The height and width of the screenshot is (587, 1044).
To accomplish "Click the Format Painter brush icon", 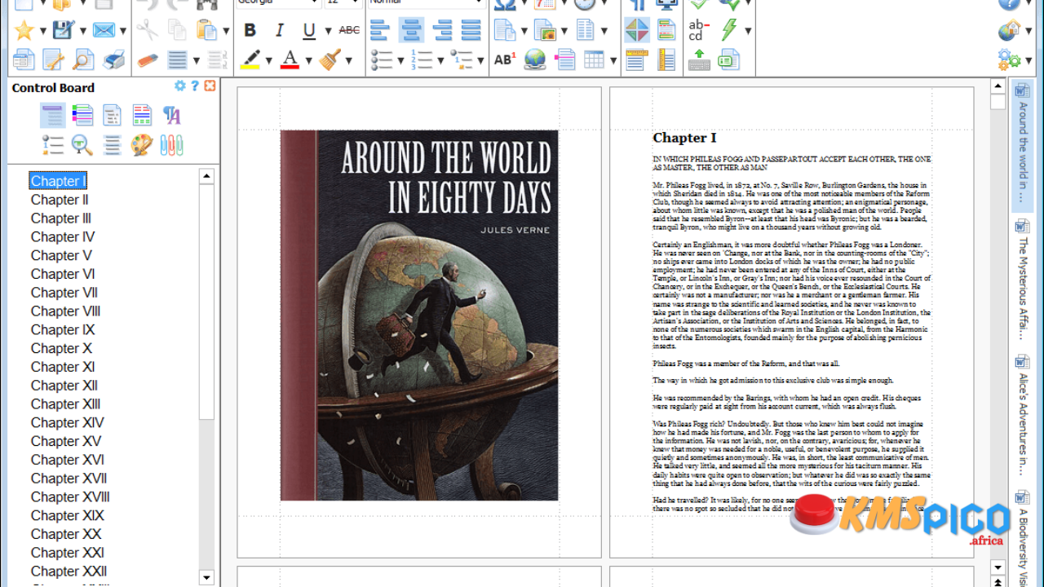I will 330,59.
